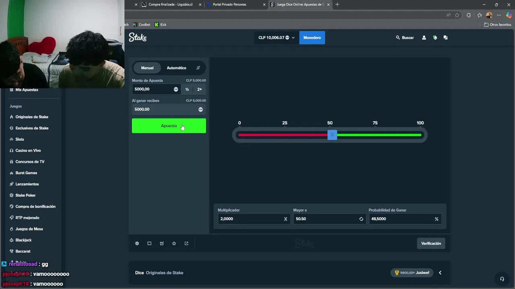515x289 pixels.
Task: Open Otros favoritos bookmarks folder
Action: tap(497, 24)
